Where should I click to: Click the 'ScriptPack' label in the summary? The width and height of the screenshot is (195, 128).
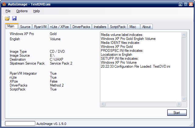pos(18,89)
